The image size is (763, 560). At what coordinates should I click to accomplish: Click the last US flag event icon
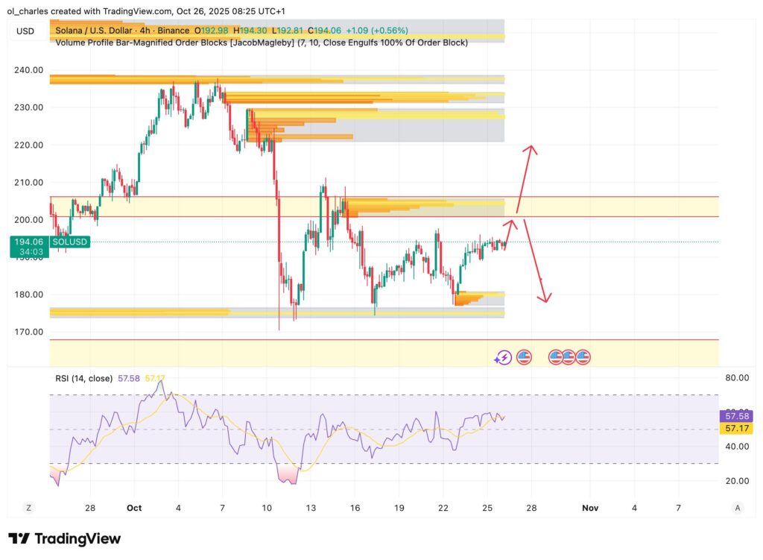click(x=583, y=358)
